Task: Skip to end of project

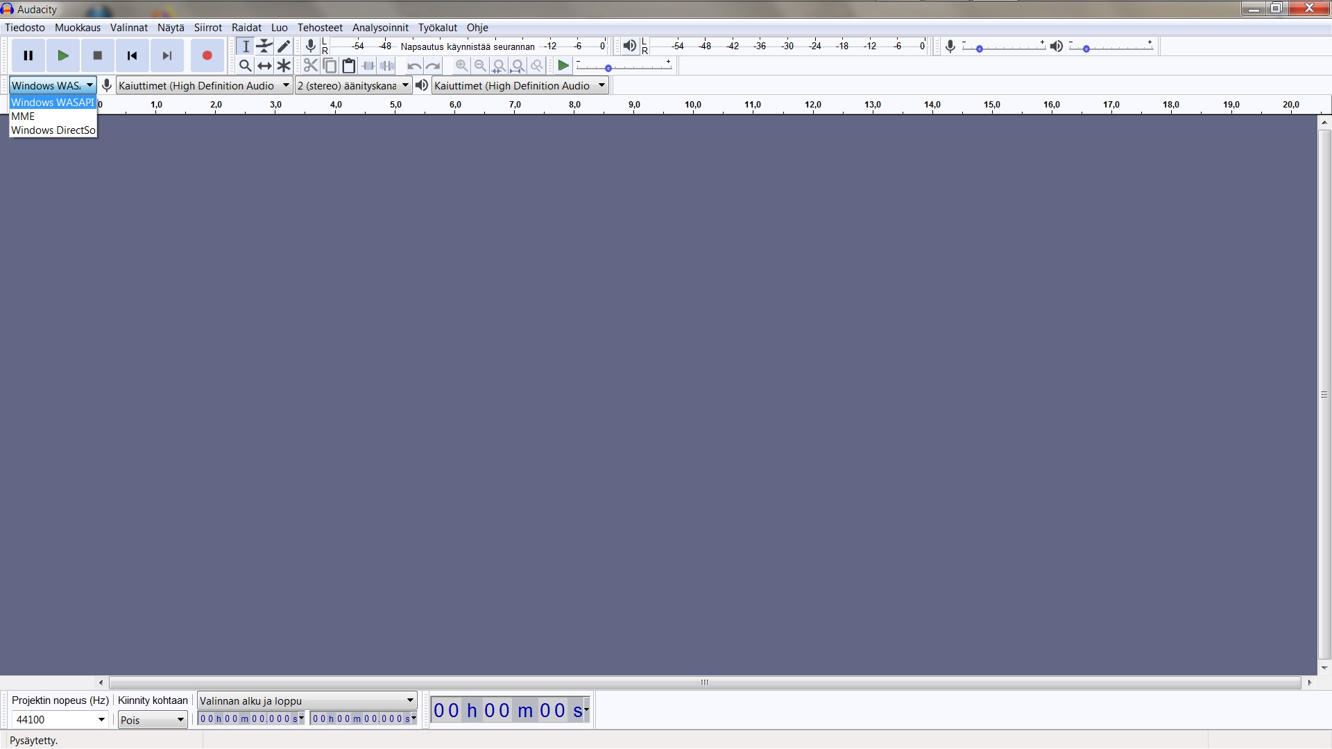Action: pos(167,55)
